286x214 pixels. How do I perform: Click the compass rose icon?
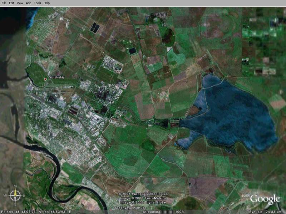(15, 195)
